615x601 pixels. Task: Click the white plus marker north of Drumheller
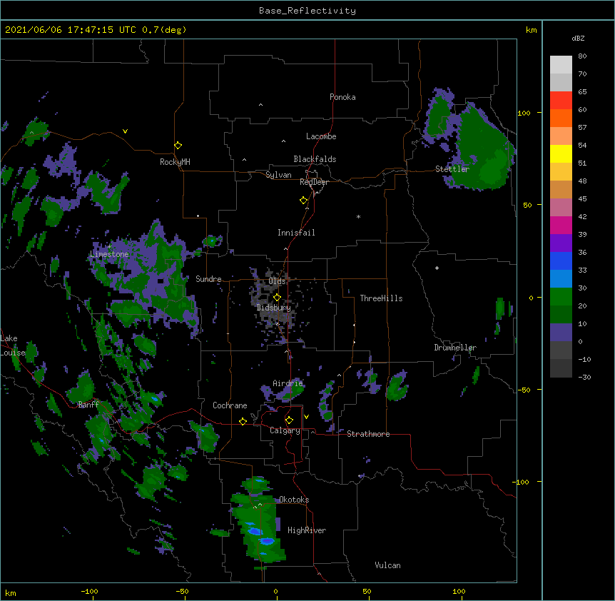coord(437,268)
